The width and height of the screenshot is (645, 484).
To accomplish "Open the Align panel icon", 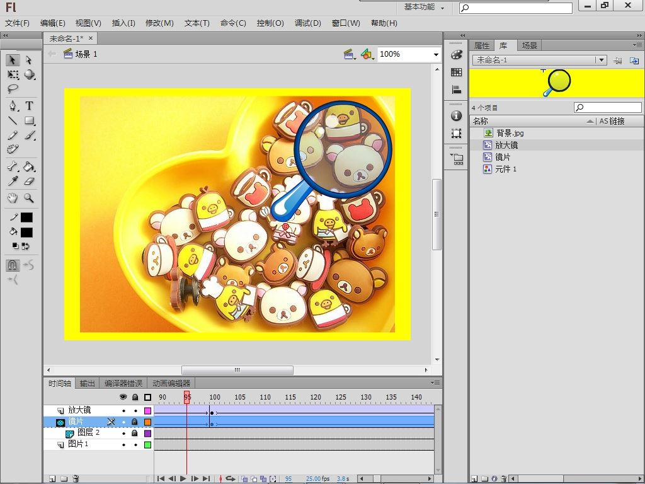I will tap(456, 89).
